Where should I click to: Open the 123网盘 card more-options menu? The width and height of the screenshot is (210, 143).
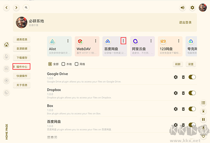pos(178,41)
